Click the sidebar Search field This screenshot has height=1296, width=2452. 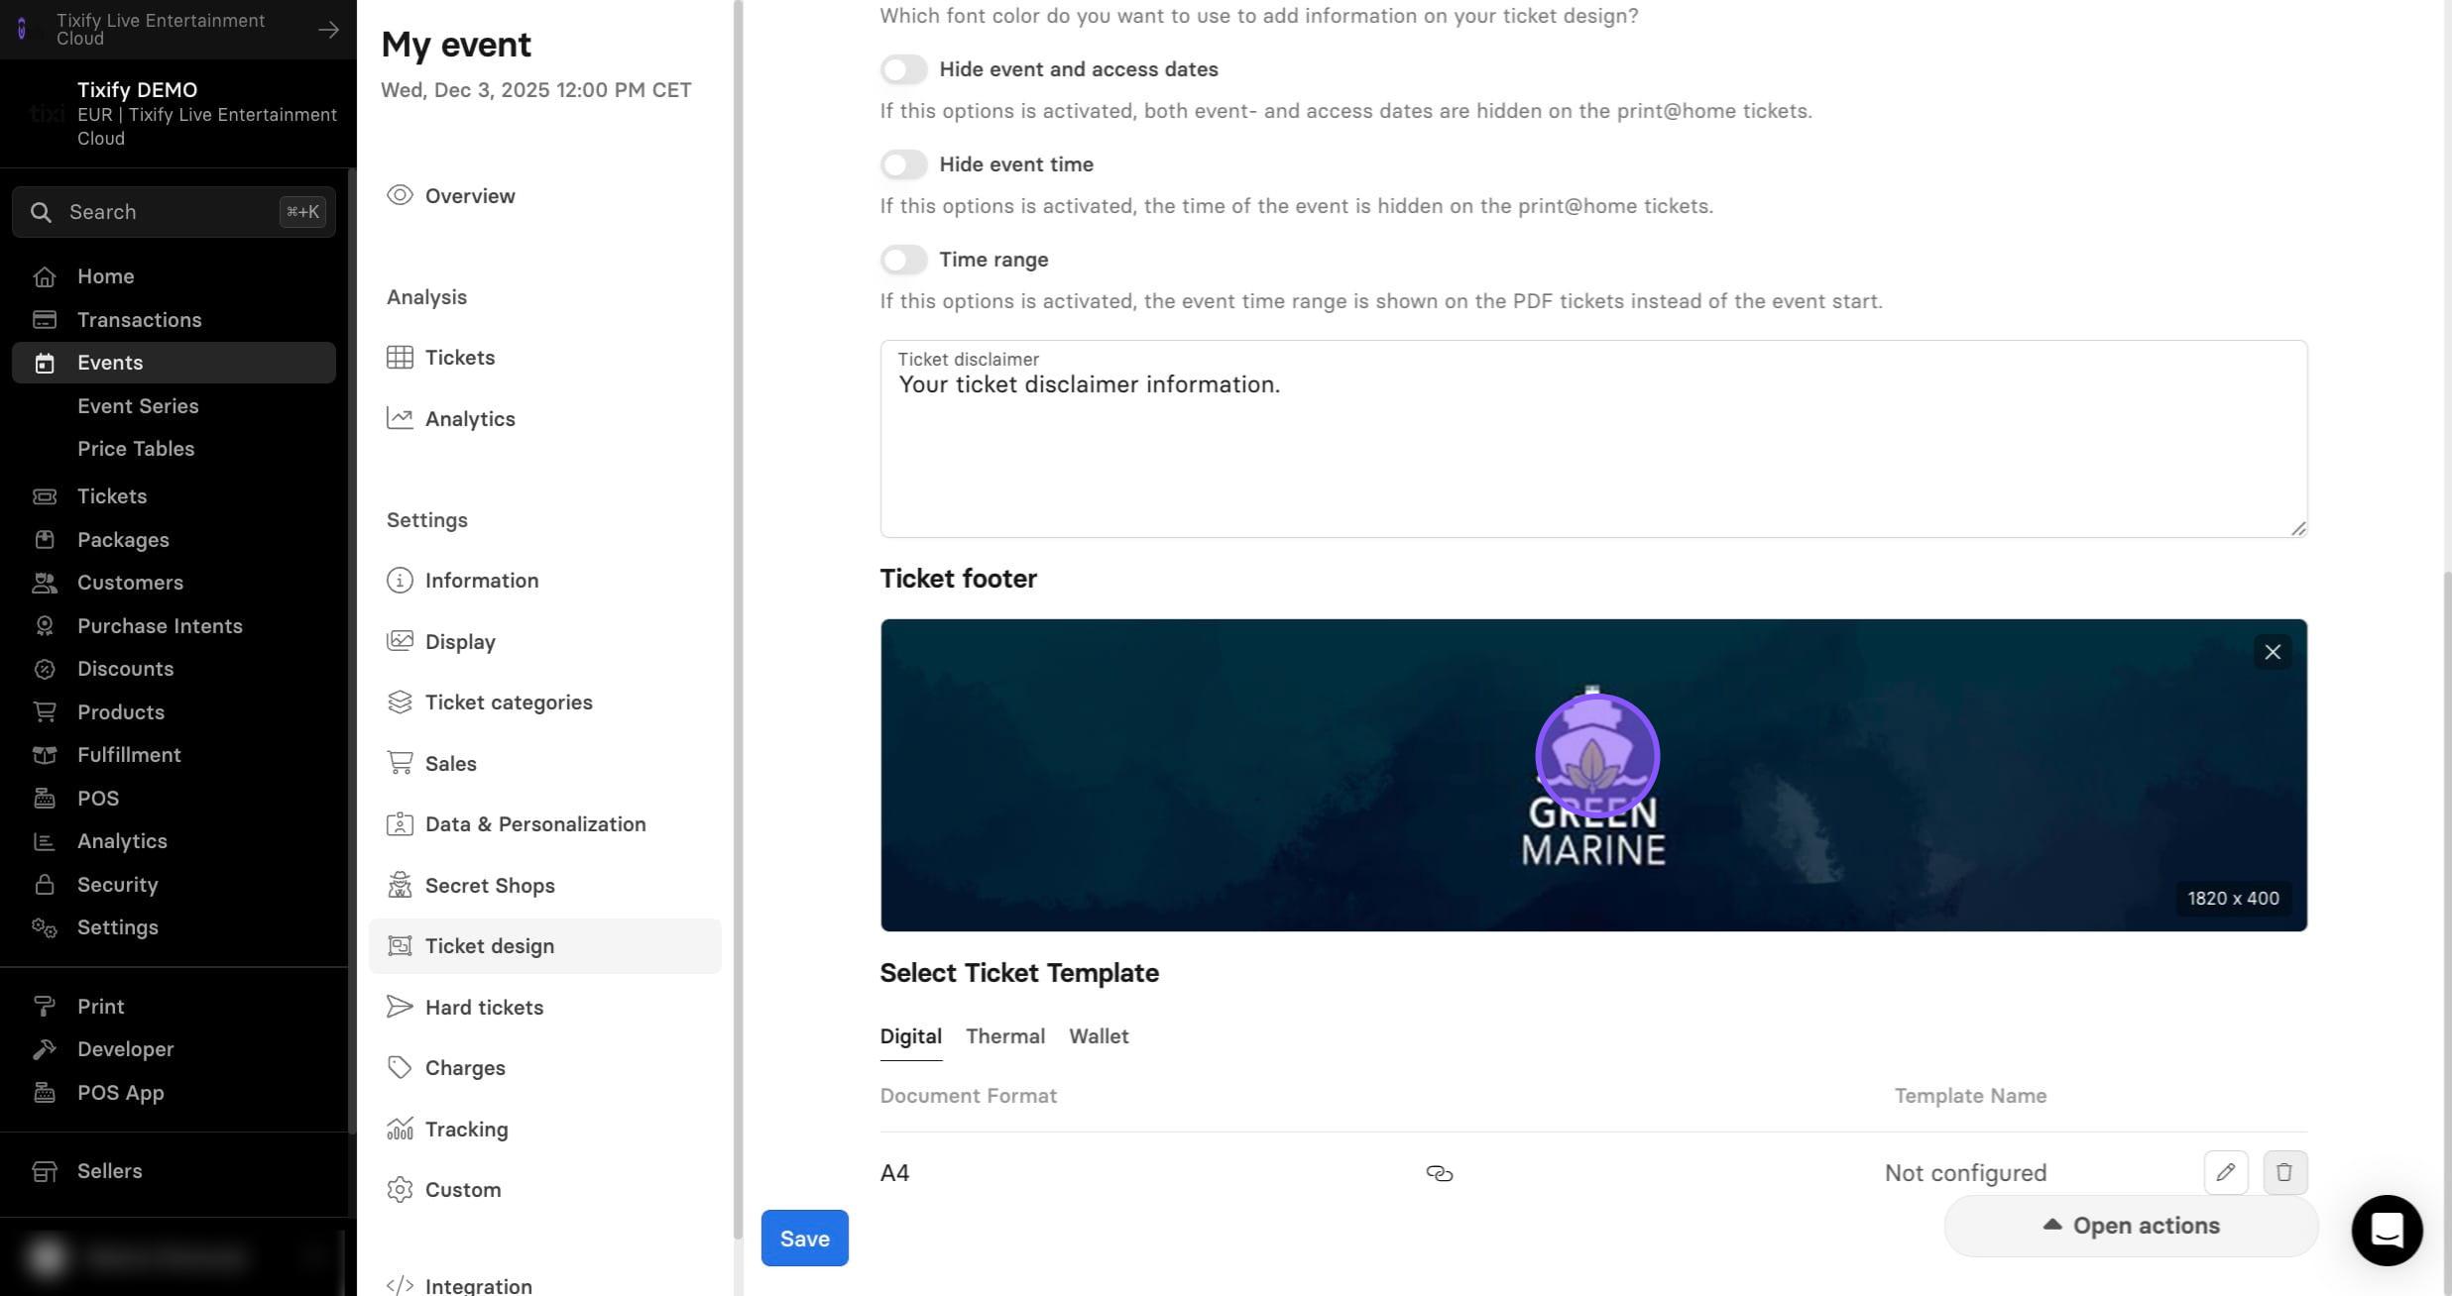click(x=174, y=212)
